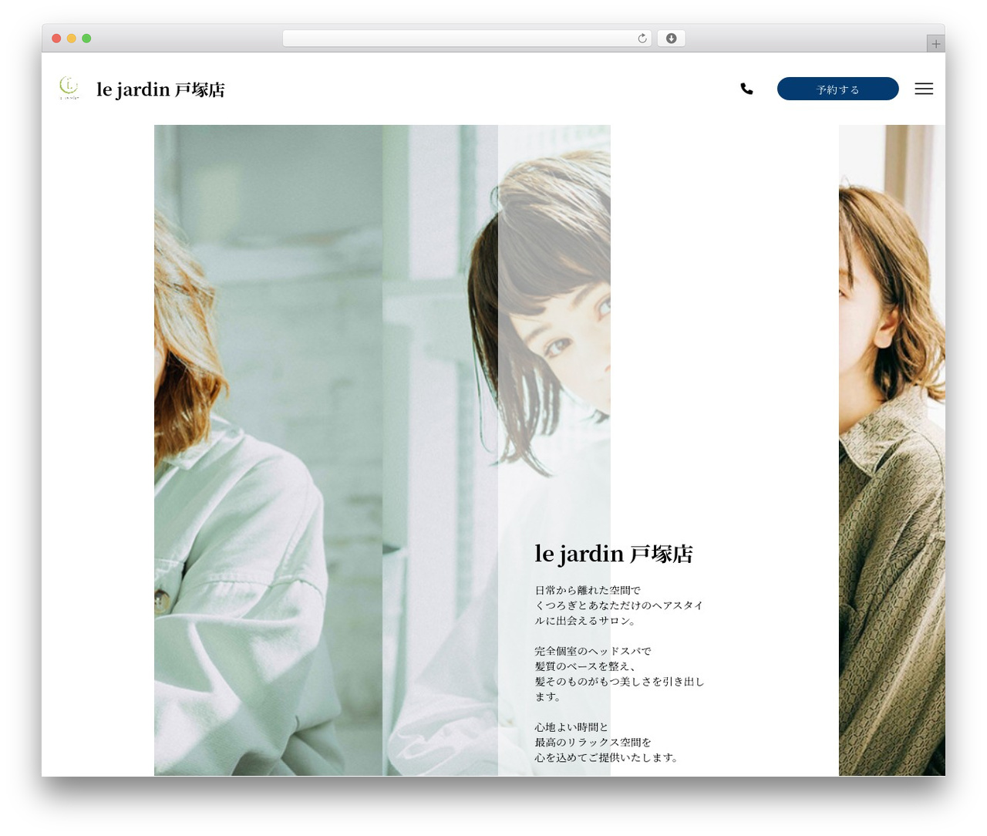This screenshot has width=987, height=836.
Task: Maximize the browser window with green button
Action: tap(86, 39)
